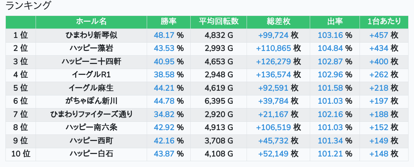Select hall name ひまわり新琴似

(x=92, y=35)
